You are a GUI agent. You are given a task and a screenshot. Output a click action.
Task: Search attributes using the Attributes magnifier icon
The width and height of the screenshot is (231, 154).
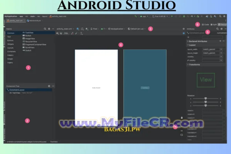(218, 29)
